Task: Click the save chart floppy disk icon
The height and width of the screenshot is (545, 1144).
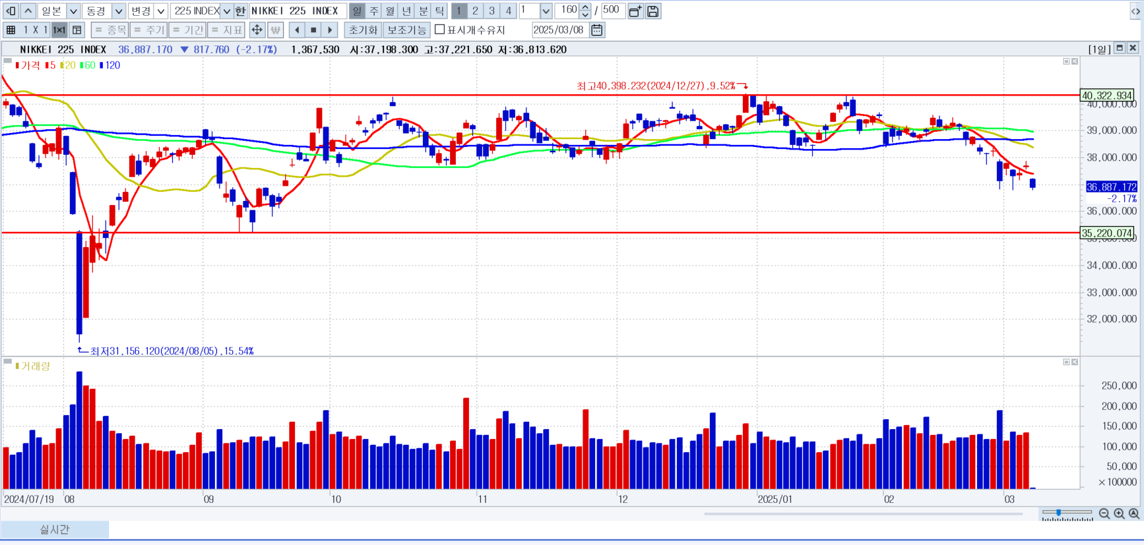Action: tap(652, 11)
